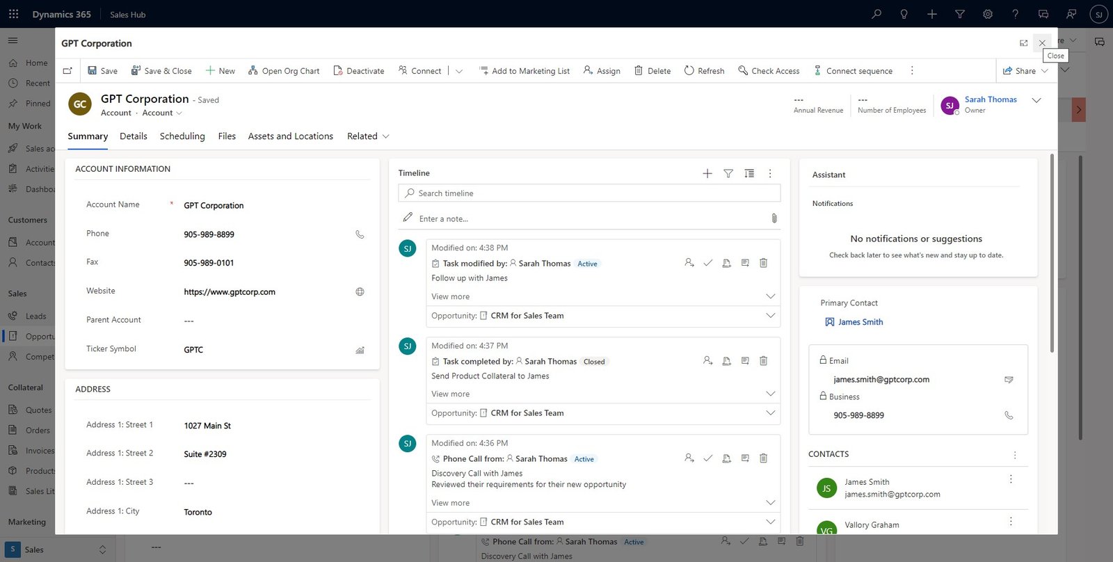Click the globe icon next to the website field
The image size is (1113, 562).
[360, 292]
